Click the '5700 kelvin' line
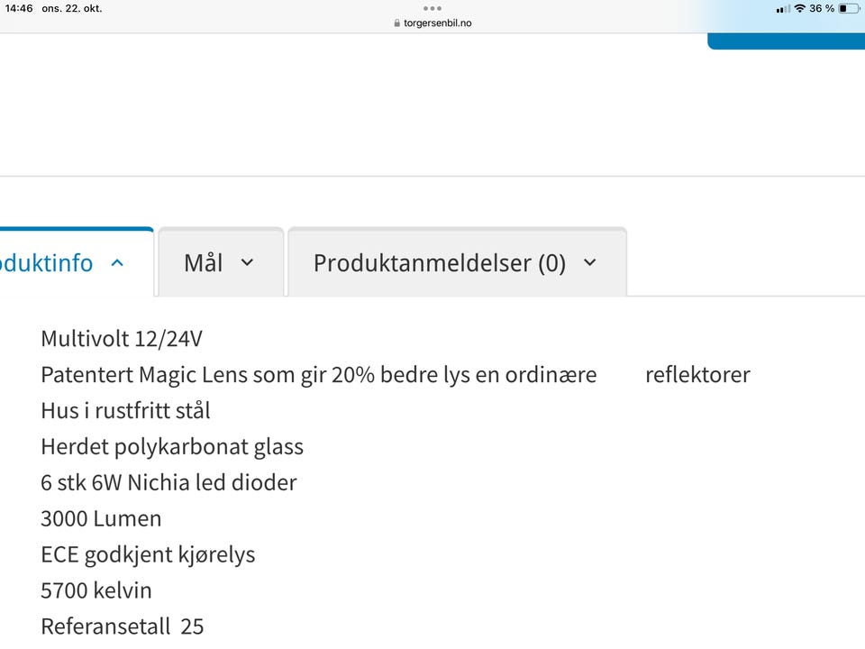The width and height of the screenshot is (865, 649). pyautogui.click(x=96, y=591)
